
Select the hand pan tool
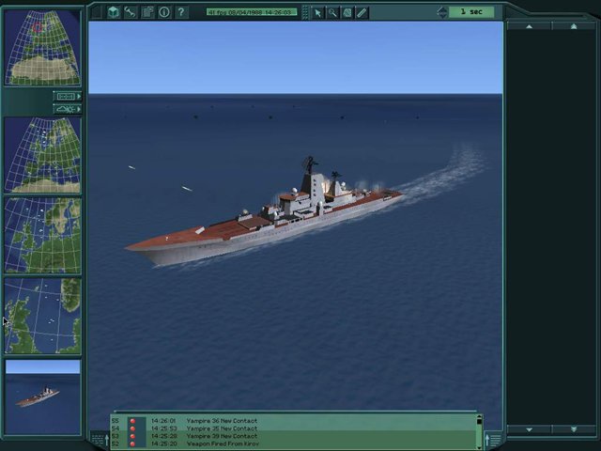(347, 12)
